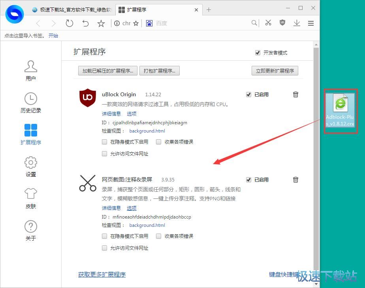
Task: Switch to 极速下载站 tab
Action: pos(72,10)
